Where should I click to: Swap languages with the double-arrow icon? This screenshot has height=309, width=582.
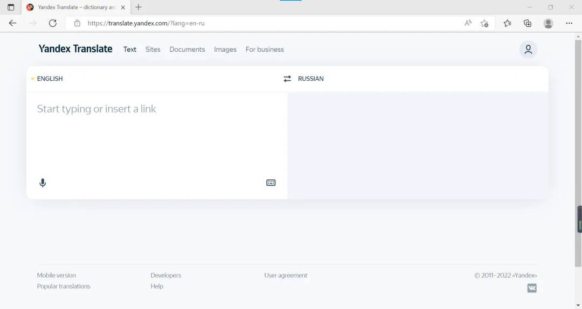[287, 79]
